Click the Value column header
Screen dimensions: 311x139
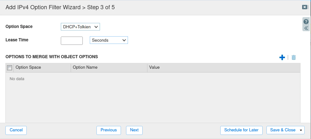tap(154, 67)
